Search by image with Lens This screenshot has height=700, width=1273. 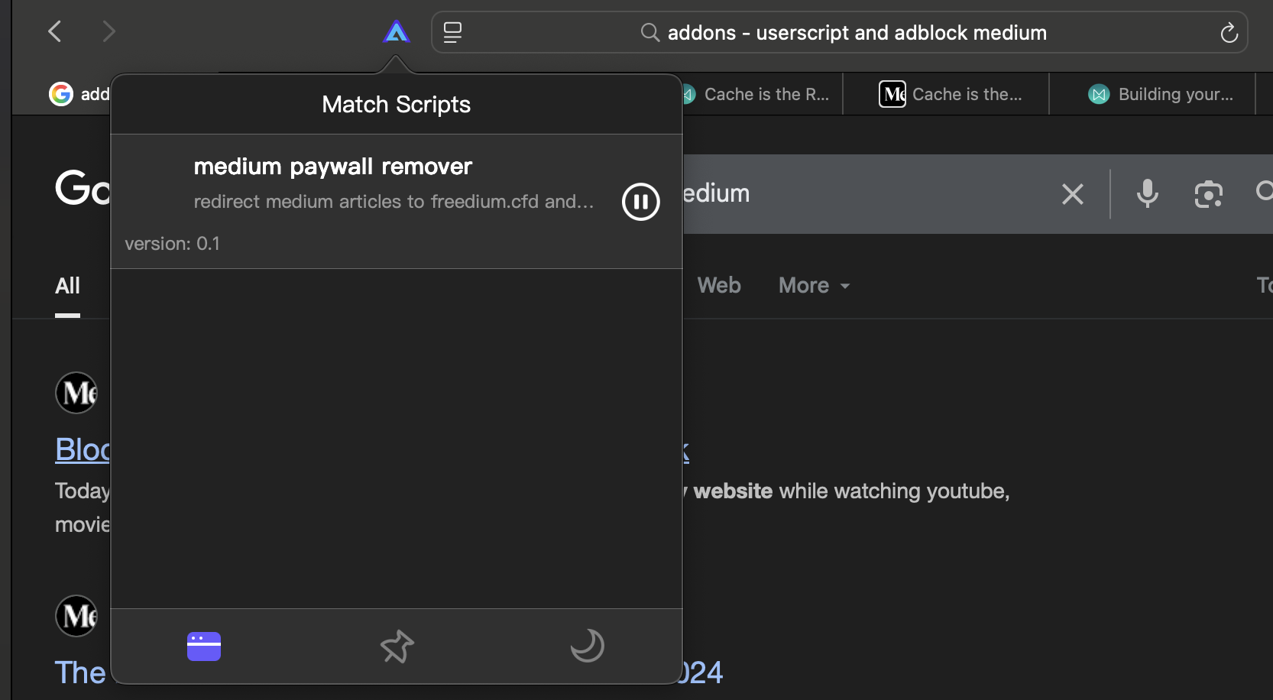pyautogui.click(x=1208, y=194)
